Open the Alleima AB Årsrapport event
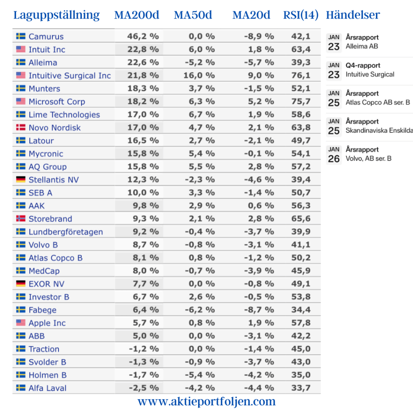This screenshot has height=413, width=413. 362,42
